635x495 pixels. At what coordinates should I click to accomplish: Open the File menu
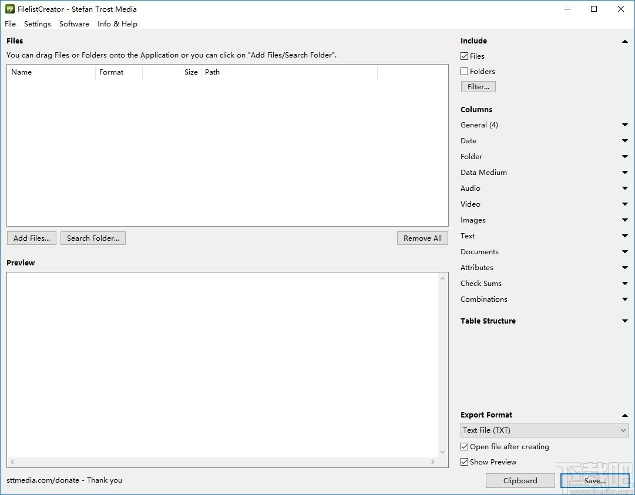[10, 24]
